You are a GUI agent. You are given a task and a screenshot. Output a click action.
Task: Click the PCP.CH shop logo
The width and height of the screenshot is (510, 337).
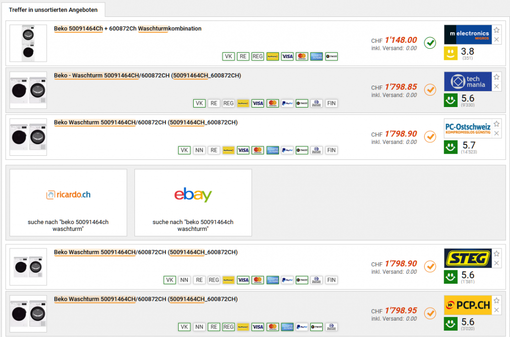(x=468, y=305)
